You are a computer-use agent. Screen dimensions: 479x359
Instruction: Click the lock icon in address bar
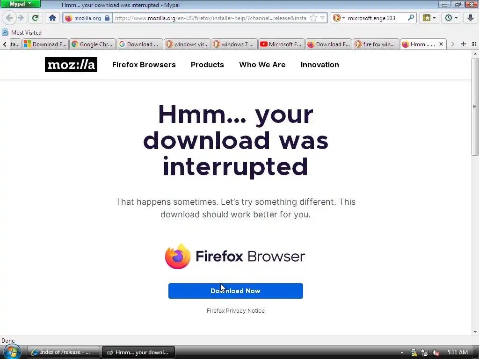(107, 18)
